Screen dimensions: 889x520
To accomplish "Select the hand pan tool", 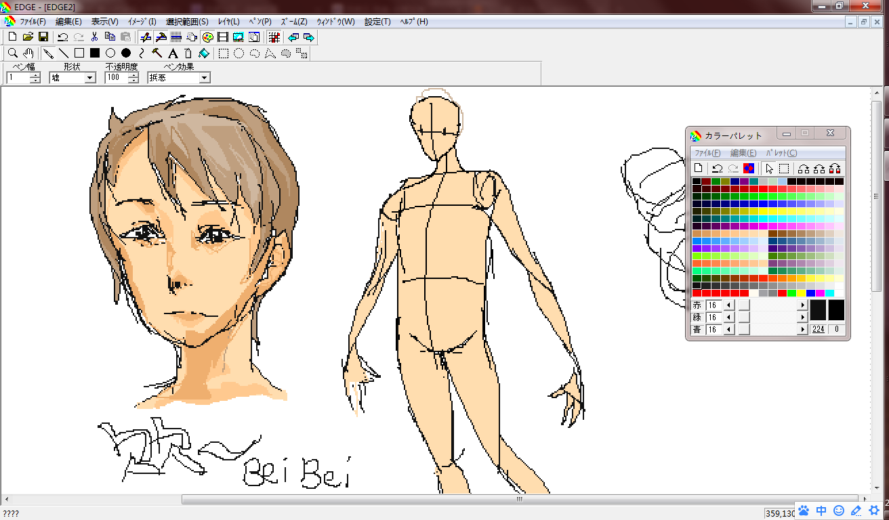I will (28, 53).
